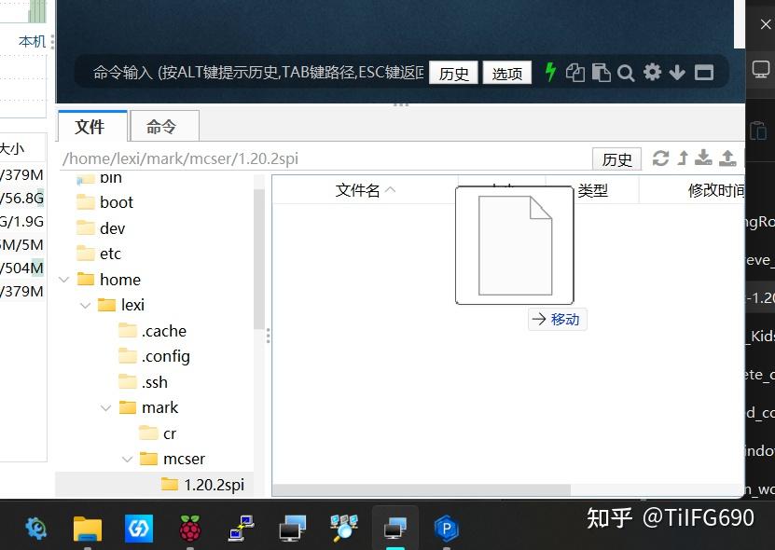The height and width of the screenshot is (550, 775).
Task: Switch to the 文件 tab
Action: point(92,124)
